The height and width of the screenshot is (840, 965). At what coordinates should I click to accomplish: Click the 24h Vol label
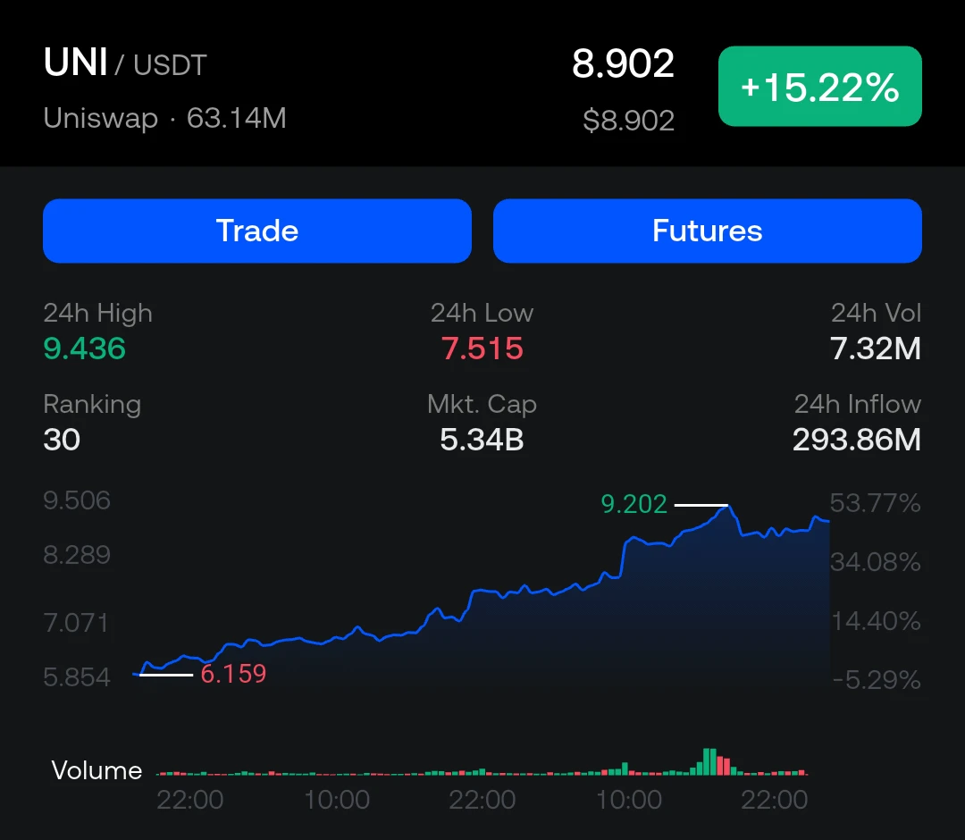tap(876, 314)
